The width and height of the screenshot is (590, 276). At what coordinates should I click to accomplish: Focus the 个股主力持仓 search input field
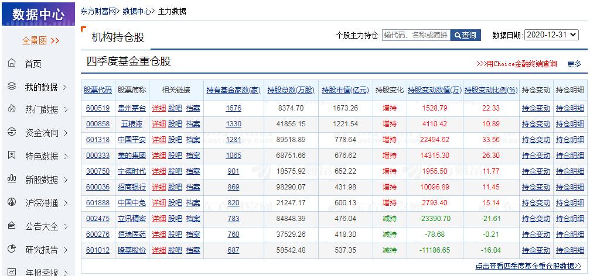pos(416,35)
